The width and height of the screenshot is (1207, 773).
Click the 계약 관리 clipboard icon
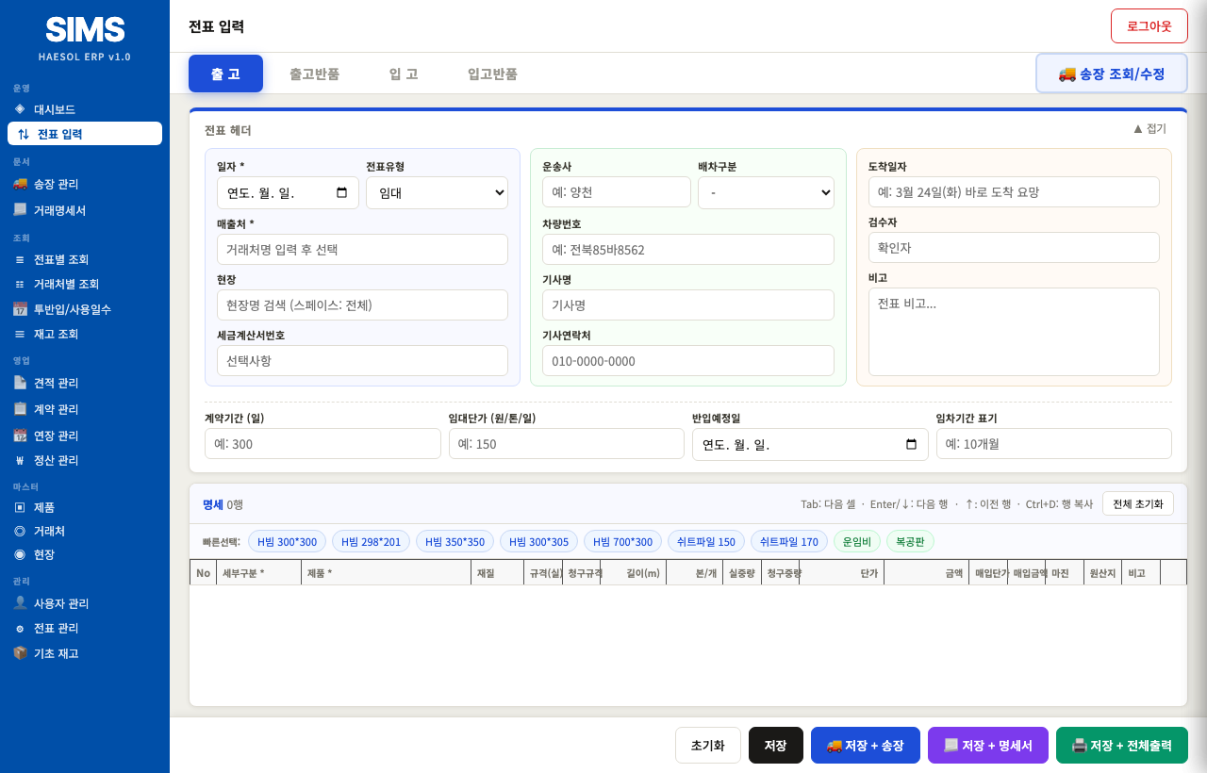(x=20, y=409)
